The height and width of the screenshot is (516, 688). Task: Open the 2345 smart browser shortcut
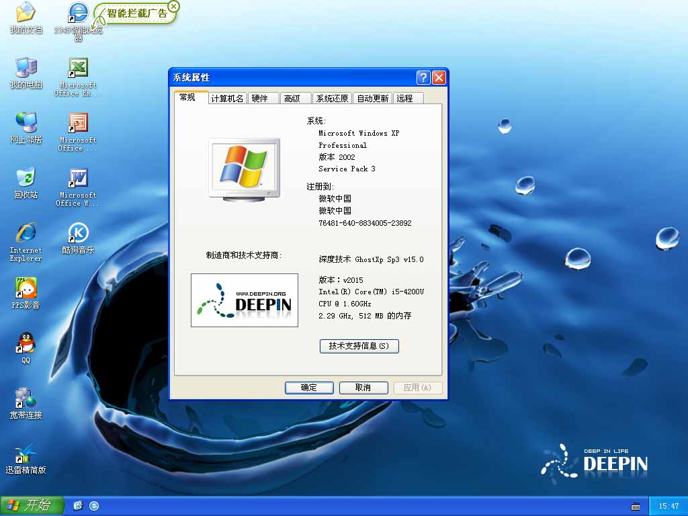[78, 21]
